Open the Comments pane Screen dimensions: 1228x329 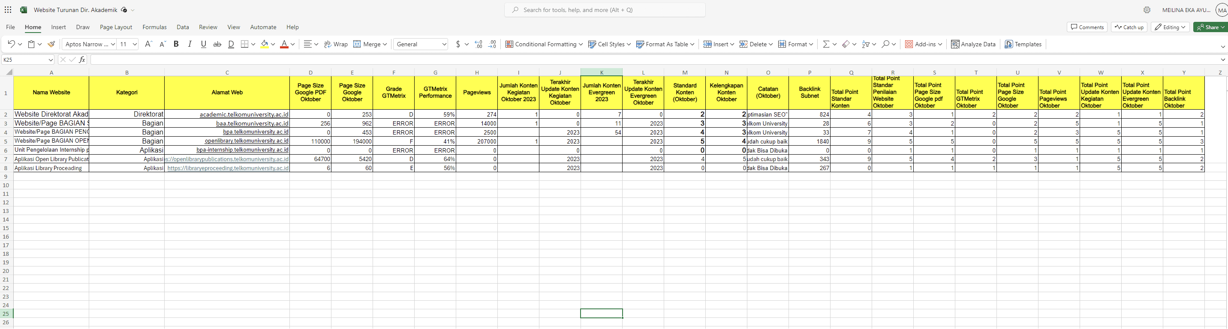click(1087, 27)
